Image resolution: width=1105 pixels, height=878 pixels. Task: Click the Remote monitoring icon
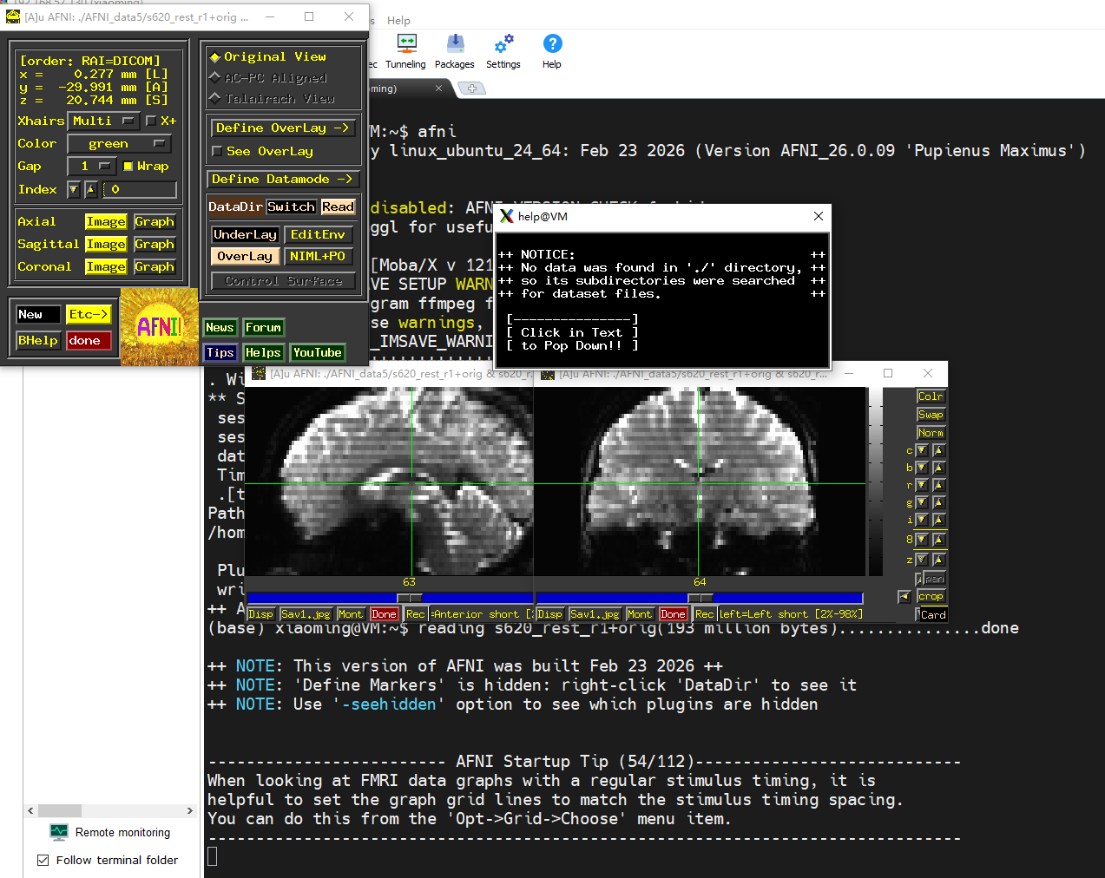[59, 832]
